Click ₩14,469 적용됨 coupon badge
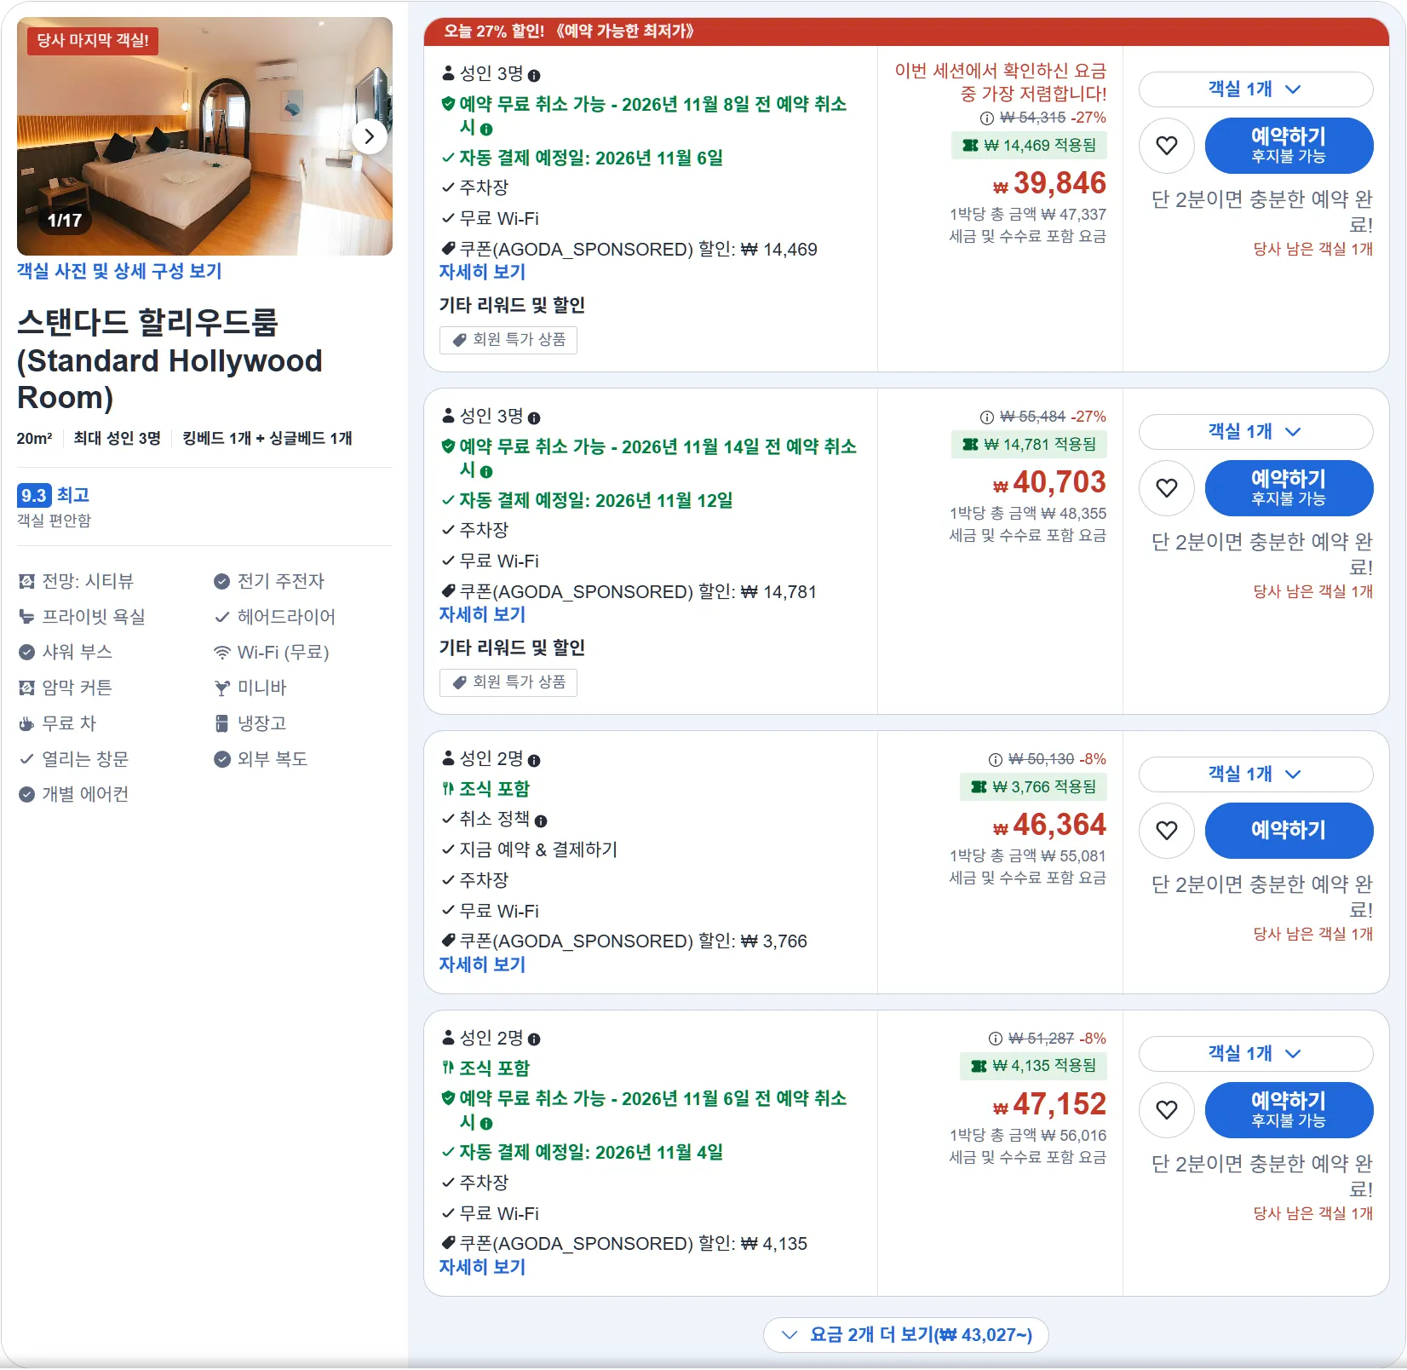This screenshot has width=1407, height=1370. [1029, 146]
